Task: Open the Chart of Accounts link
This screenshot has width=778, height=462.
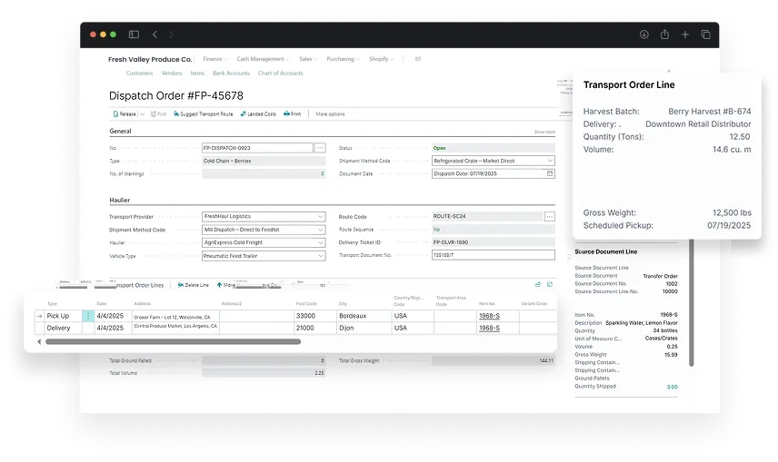Action: [x=280, y=74]
